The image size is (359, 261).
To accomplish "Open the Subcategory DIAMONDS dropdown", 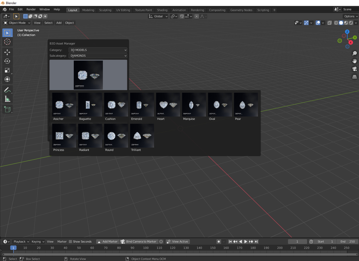I will click(98, 56).
